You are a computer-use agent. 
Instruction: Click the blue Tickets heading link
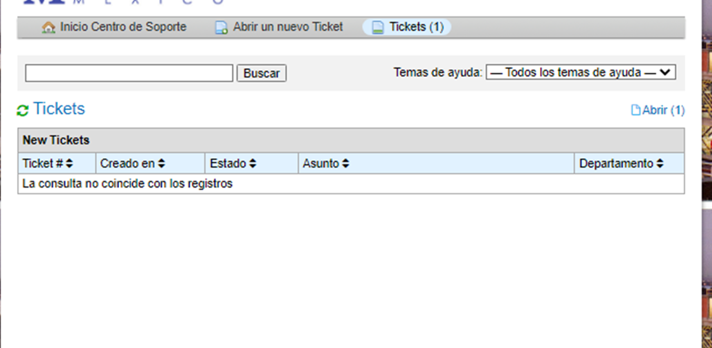click(x=59, y=109)
